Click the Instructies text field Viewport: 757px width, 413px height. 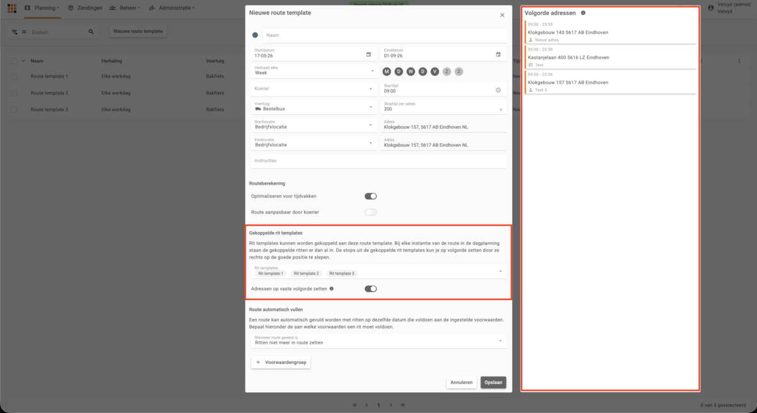378,161
